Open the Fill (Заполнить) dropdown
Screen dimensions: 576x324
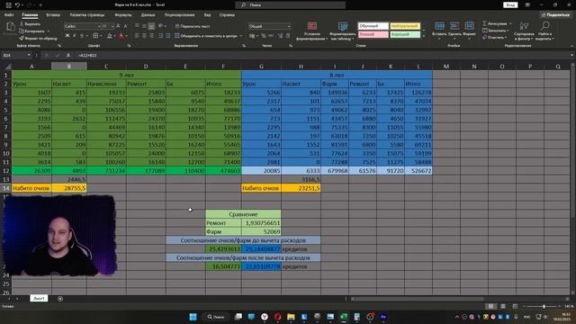click(496, 31)
